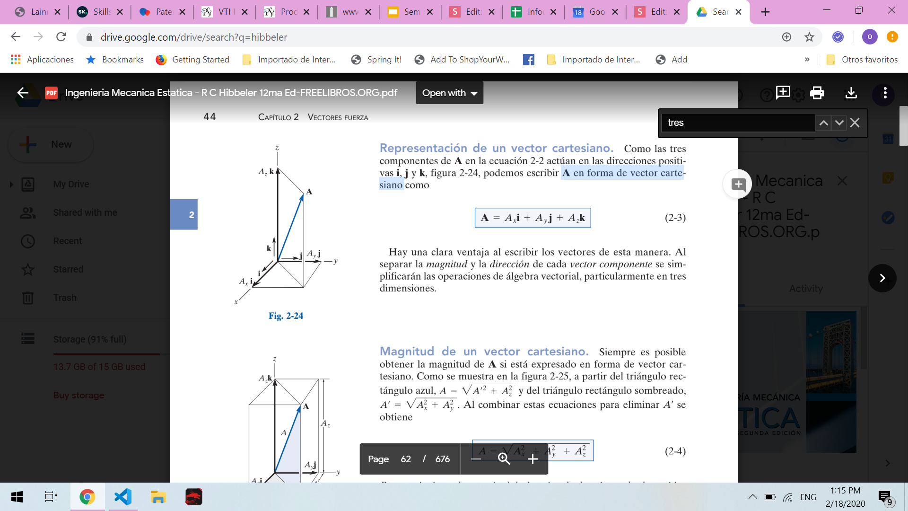Click the floating add comment bubble
Image resolution: width=908 pixels, height=511 pixels.
[x=738, y=184]
